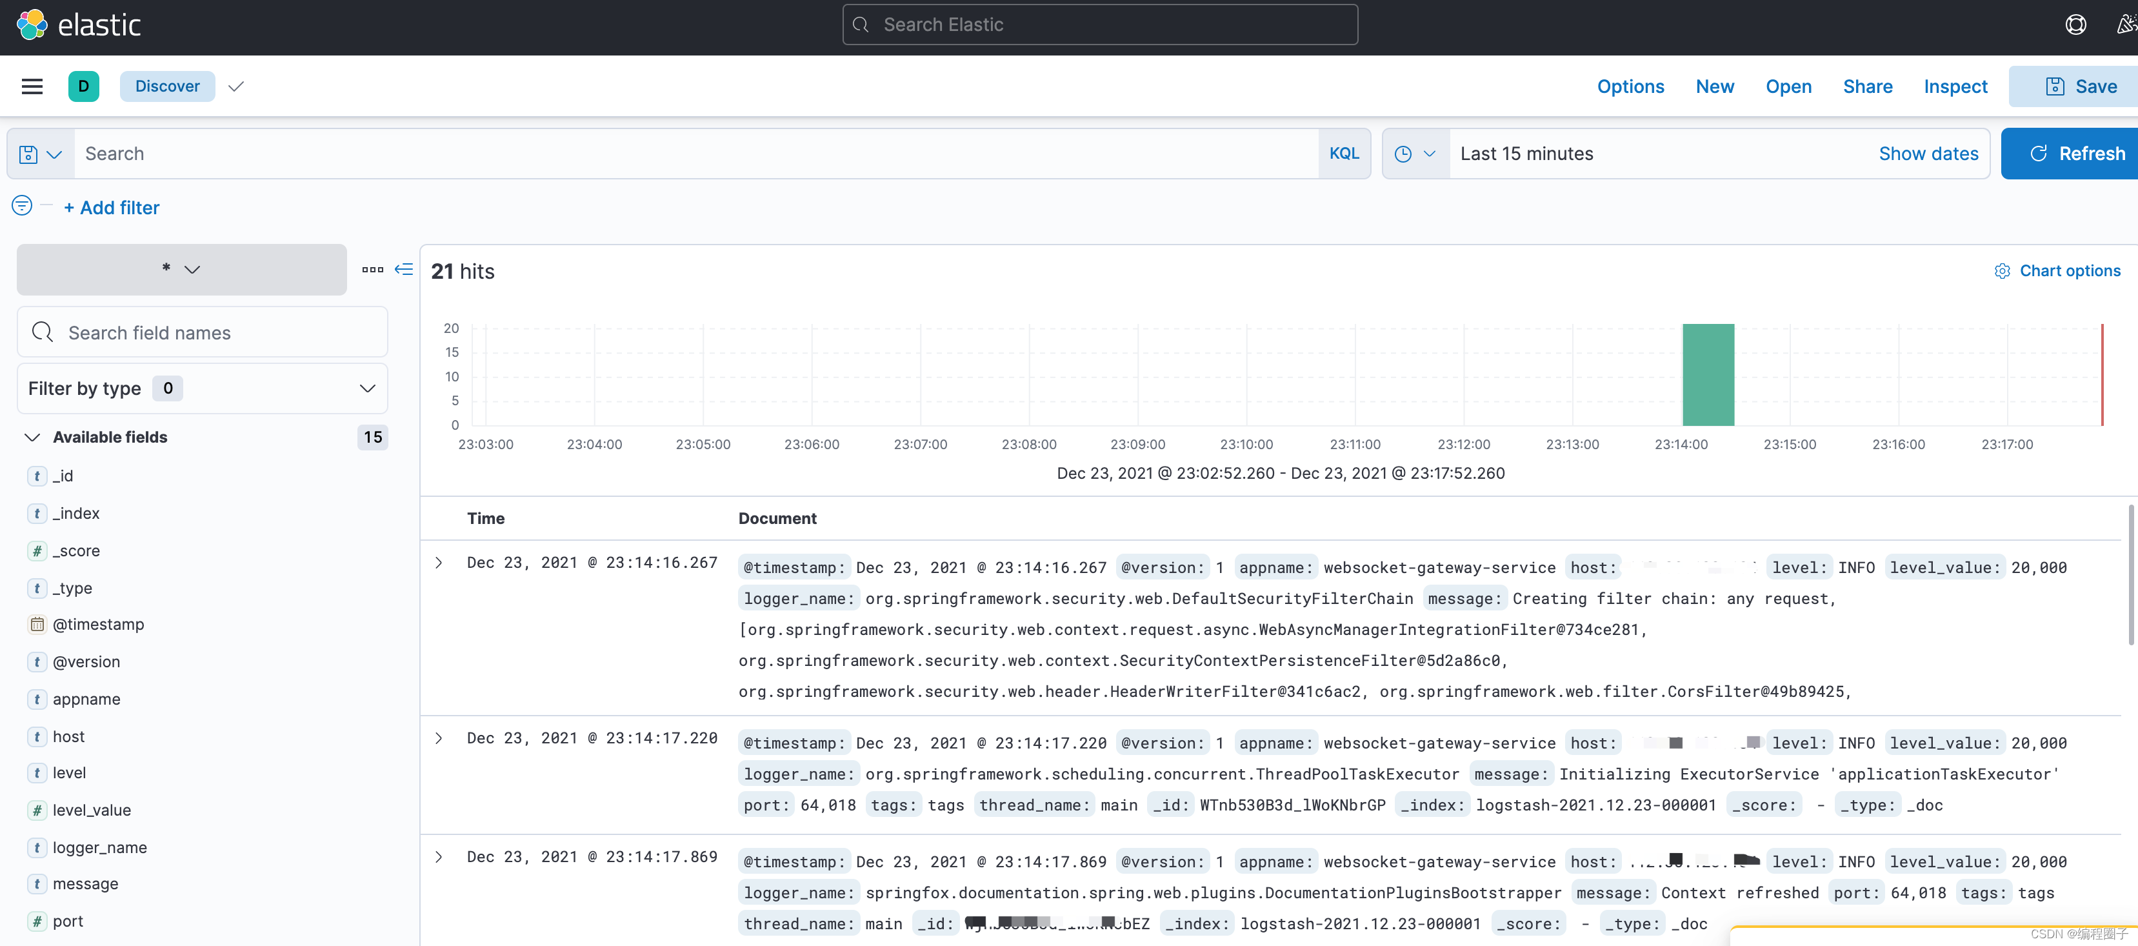Open the hamburger navigation menu
2138x946 pixels.
point(32,86)
